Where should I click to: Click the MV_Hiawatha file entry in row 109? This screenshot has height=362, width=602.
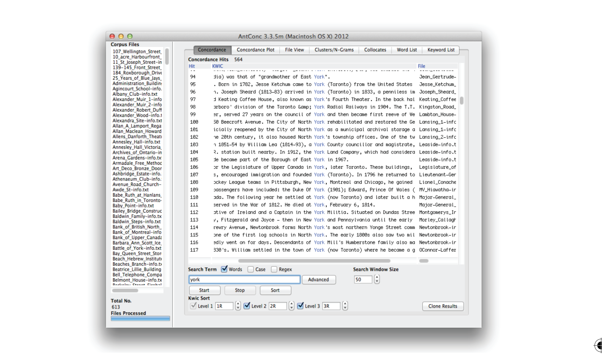(438, 190)
